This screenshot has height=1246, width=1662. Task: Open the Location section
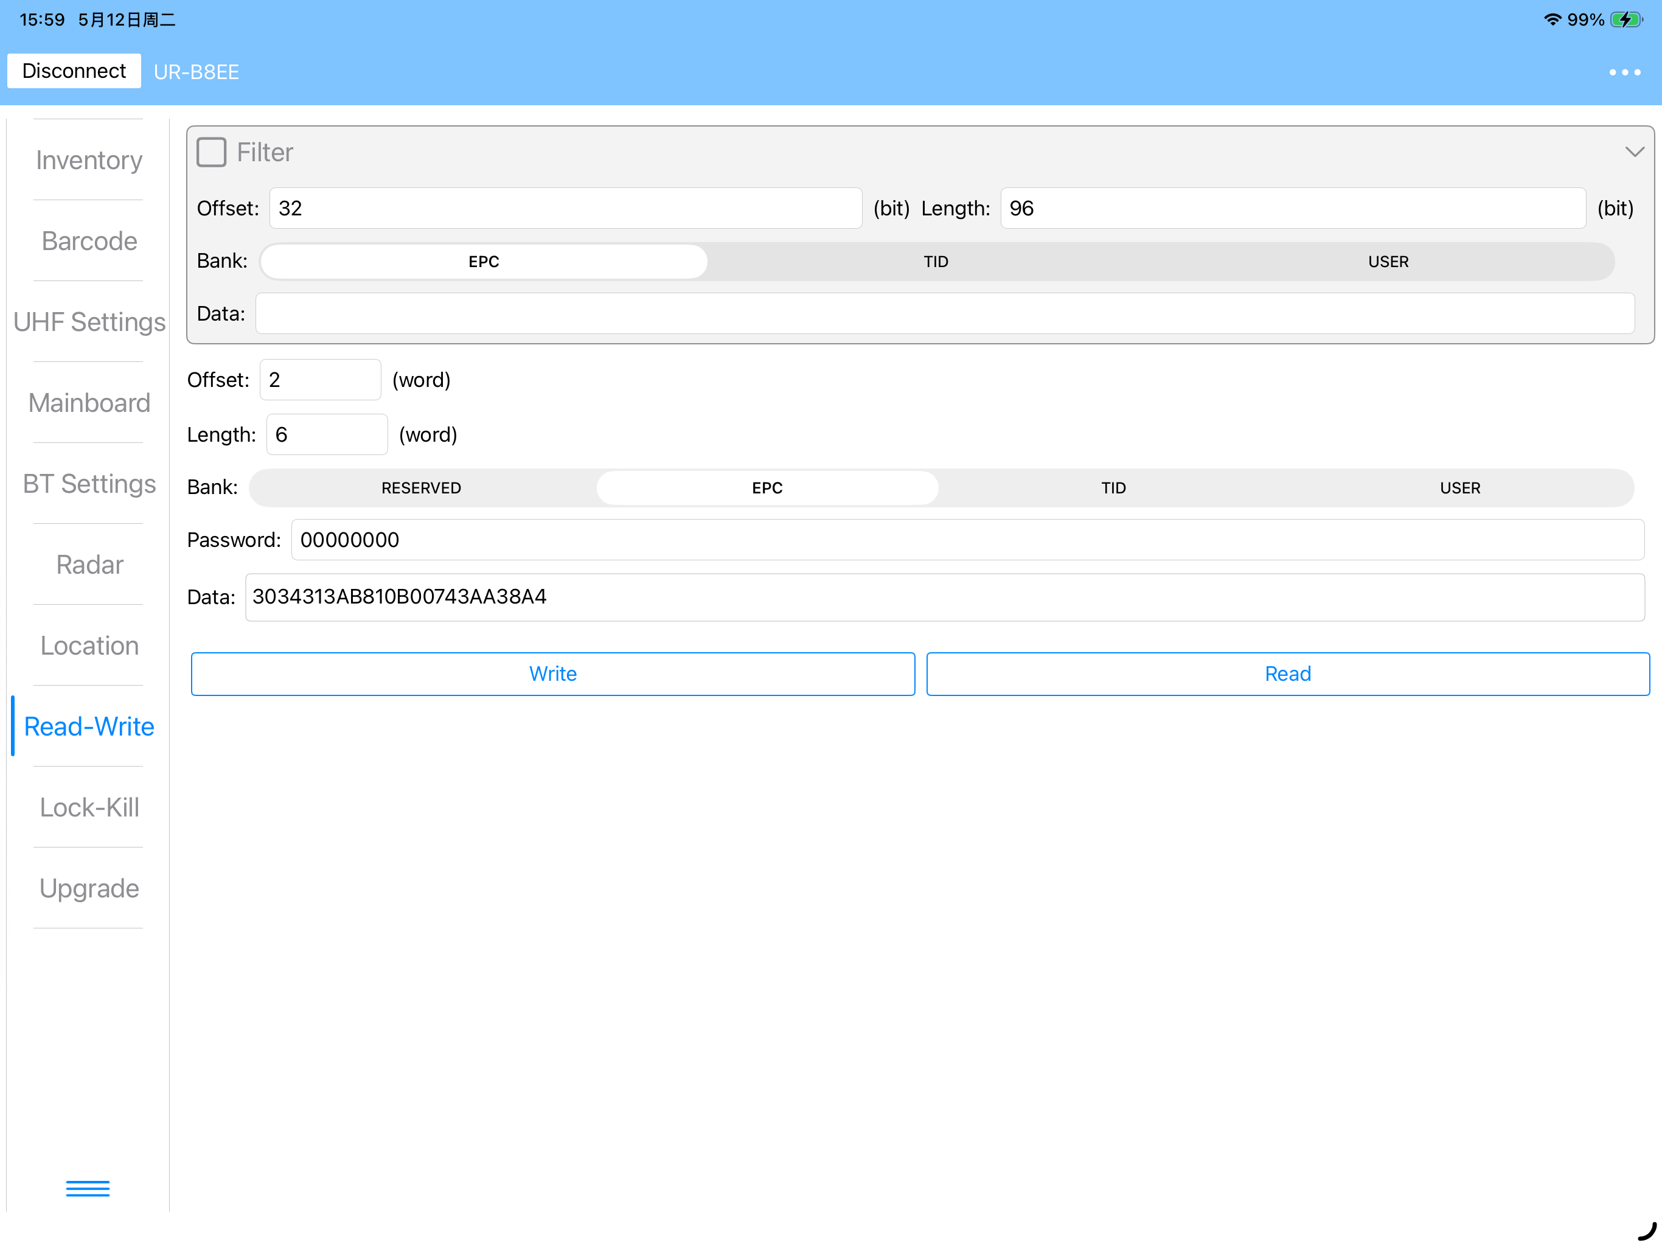89,646
